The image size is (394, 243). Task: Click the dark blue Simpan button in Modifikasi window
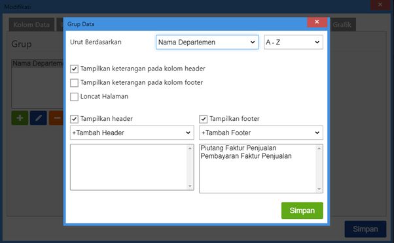point(365,229)
